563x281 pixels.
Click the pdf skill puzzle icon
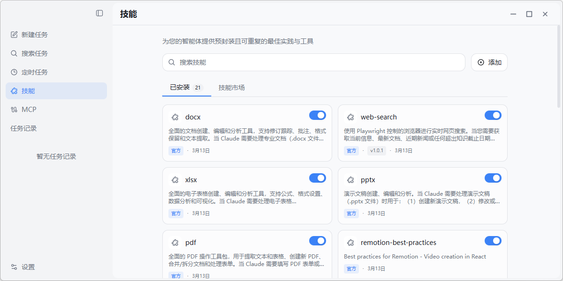point(175,243)
